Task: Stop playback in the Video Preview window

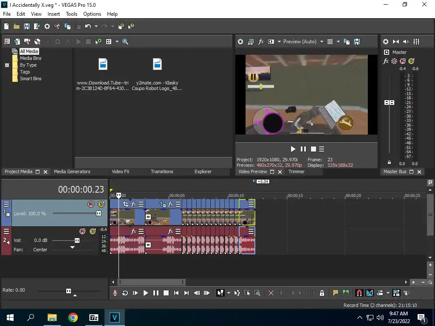Action: [x=313, y=149]
